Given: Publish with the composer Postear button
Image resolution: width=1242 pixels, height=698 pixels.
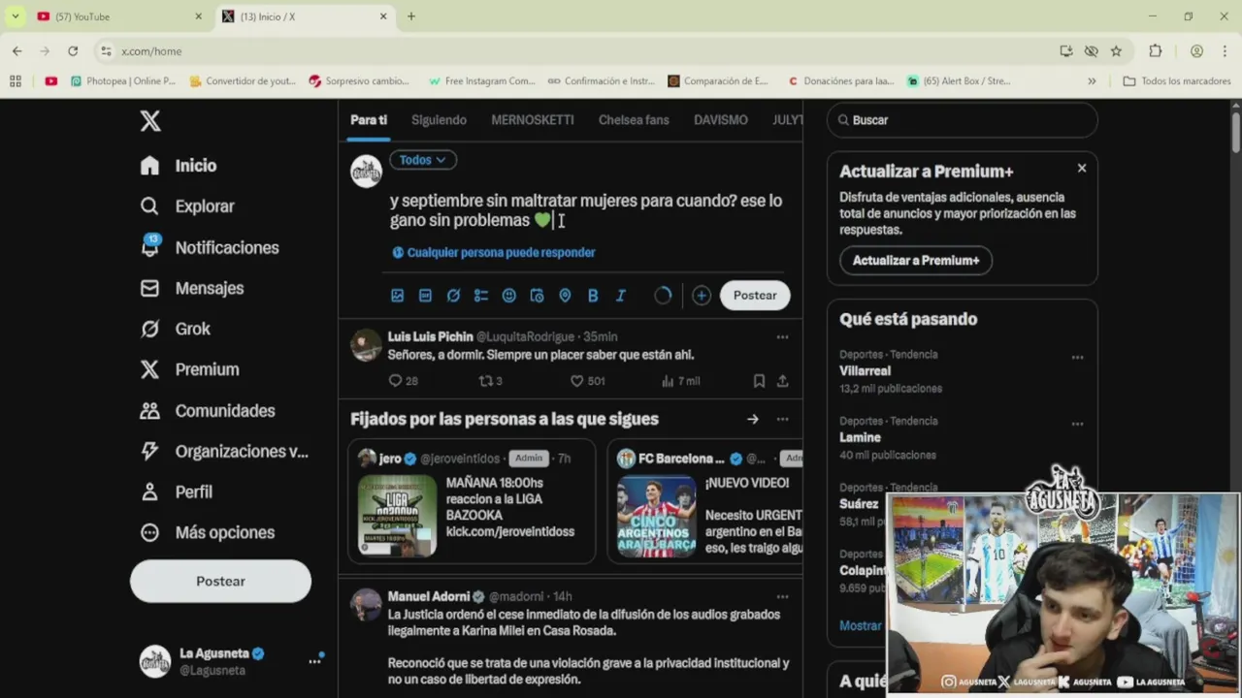Looking at the screenshot, I should click(x=755, y=296).
